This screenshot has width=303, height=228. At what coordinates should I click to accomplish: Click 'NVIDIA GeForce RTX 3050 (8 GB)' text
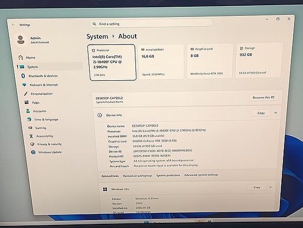pyautogui.click(x=154, y=141)
